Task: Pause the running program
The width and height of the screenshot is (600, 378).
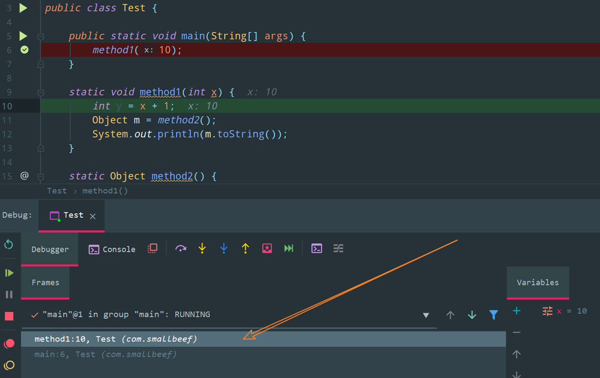Action: 9,294
